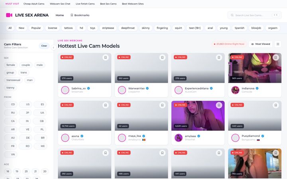Bookmark the indianova cam card
The image size is (287, 179).
tap(276, 57)
